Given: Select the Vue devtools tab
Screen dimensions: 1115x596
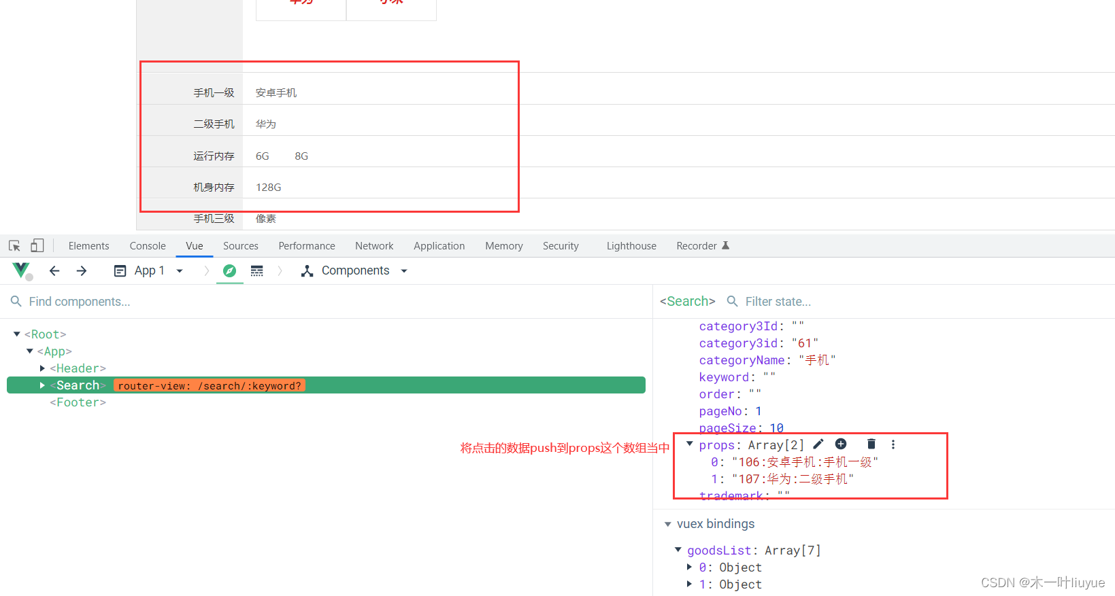Looking at the screenshot, I should (x=195, y=246).
